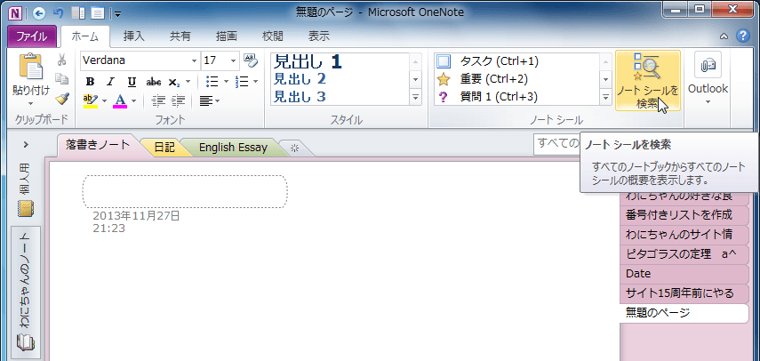
Task: Open Outlook tasks dropdown
Action: (708, 101)
